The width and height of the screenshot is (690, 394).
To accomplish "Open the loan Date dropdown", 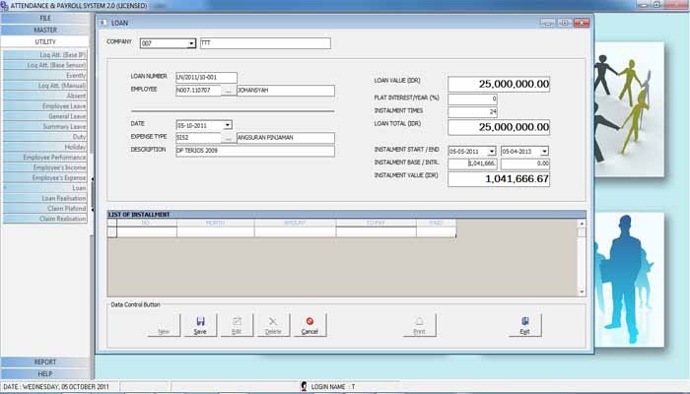I will 228,125.
